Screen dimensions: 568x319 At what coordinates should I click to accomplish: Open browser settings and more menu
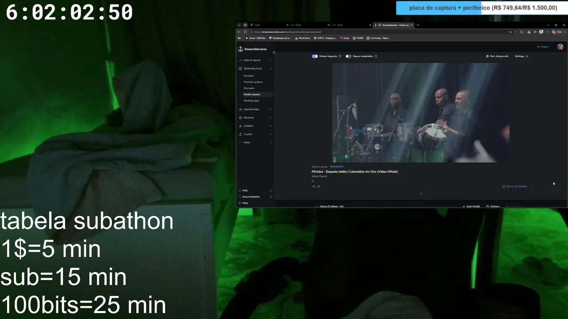(x=547, y=32)
